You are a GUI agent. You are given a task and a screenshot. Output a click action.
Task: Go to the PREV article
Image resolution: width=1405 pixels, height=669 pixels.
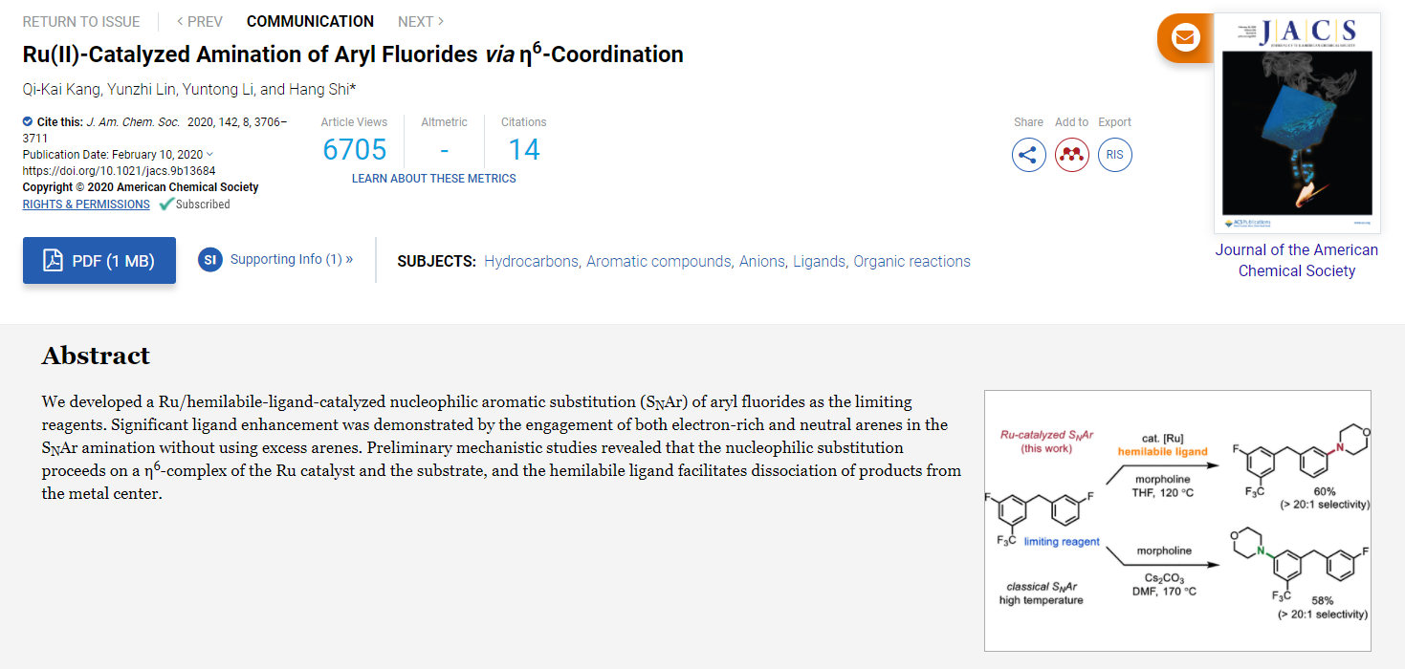coord(200,21)
